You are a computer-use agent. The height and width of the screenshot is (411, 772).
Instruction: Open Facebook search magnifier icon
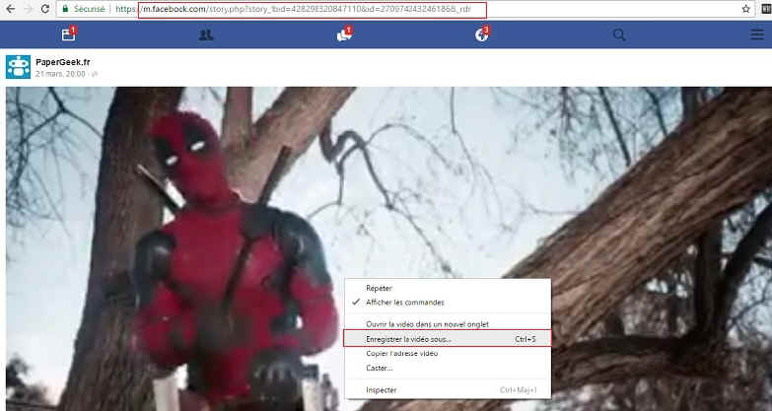pyautogui.click(x=619, y=34)
